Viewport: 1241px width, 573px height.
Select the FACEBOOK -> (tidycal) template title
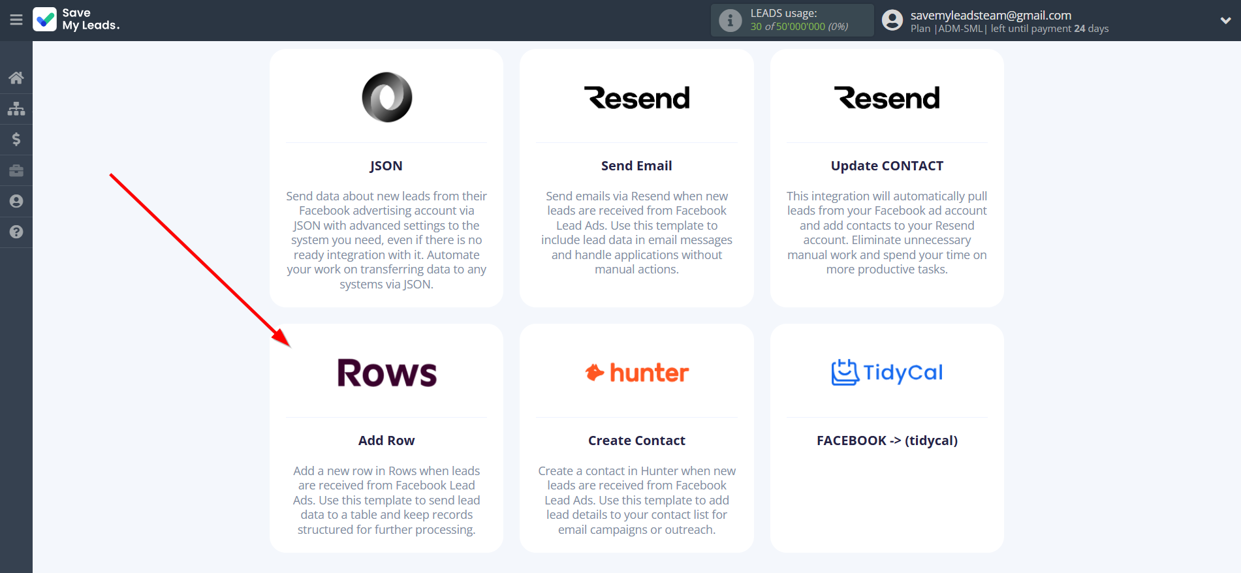click(x=887, y=441)
